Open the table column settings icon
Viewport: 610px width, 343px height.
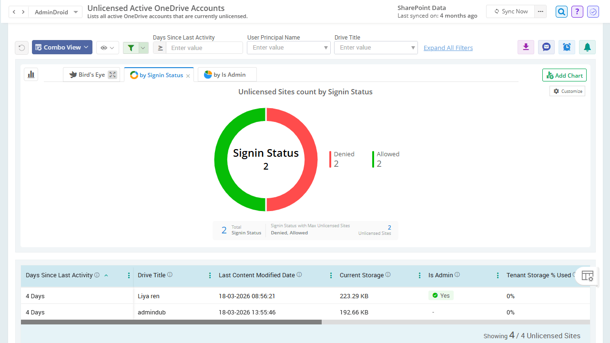click(588, 276)
